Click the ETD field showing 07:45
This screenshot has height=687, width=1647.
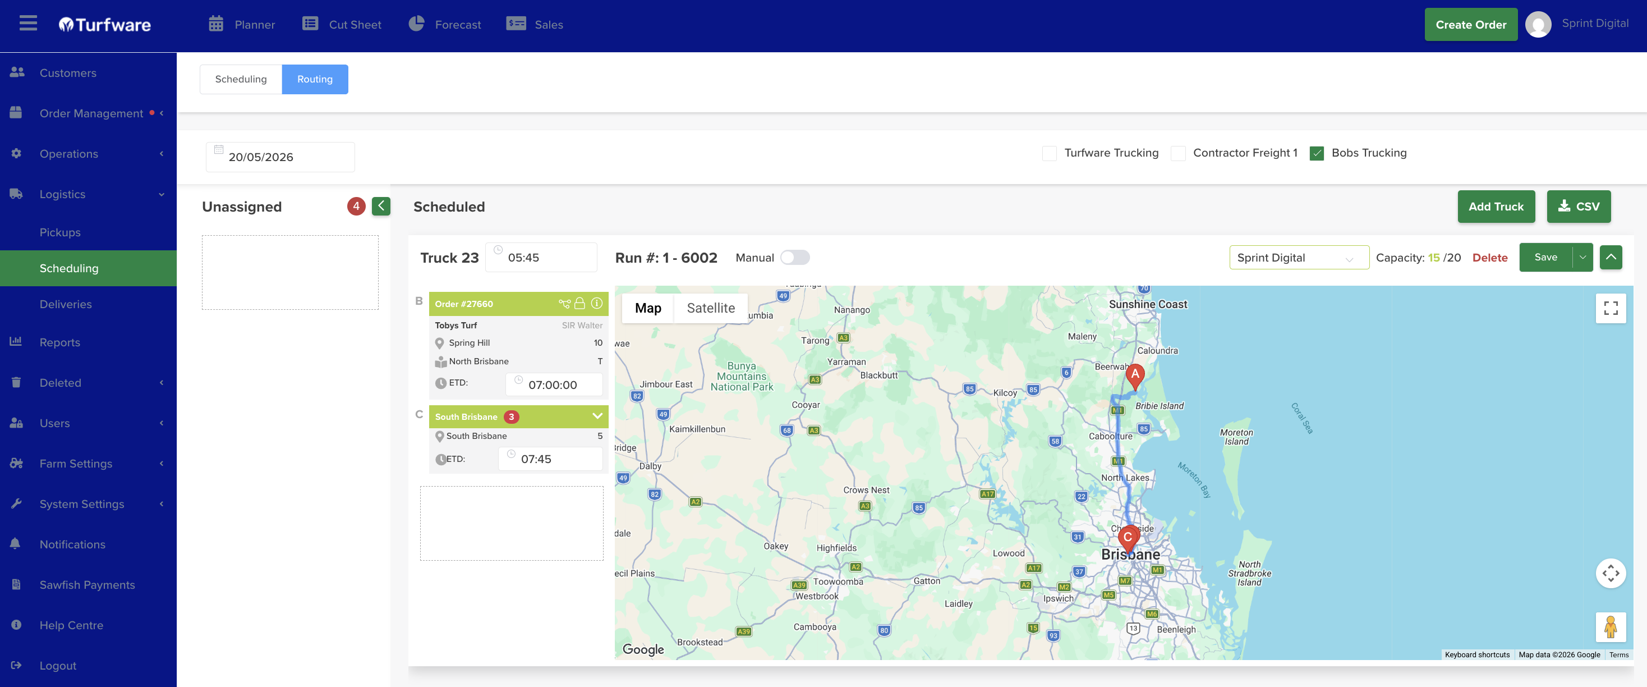click(x=550, y=459)
